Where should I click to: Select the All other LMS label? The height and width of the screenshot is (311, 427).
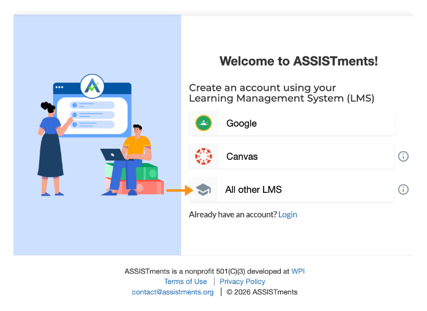[253, 189]
